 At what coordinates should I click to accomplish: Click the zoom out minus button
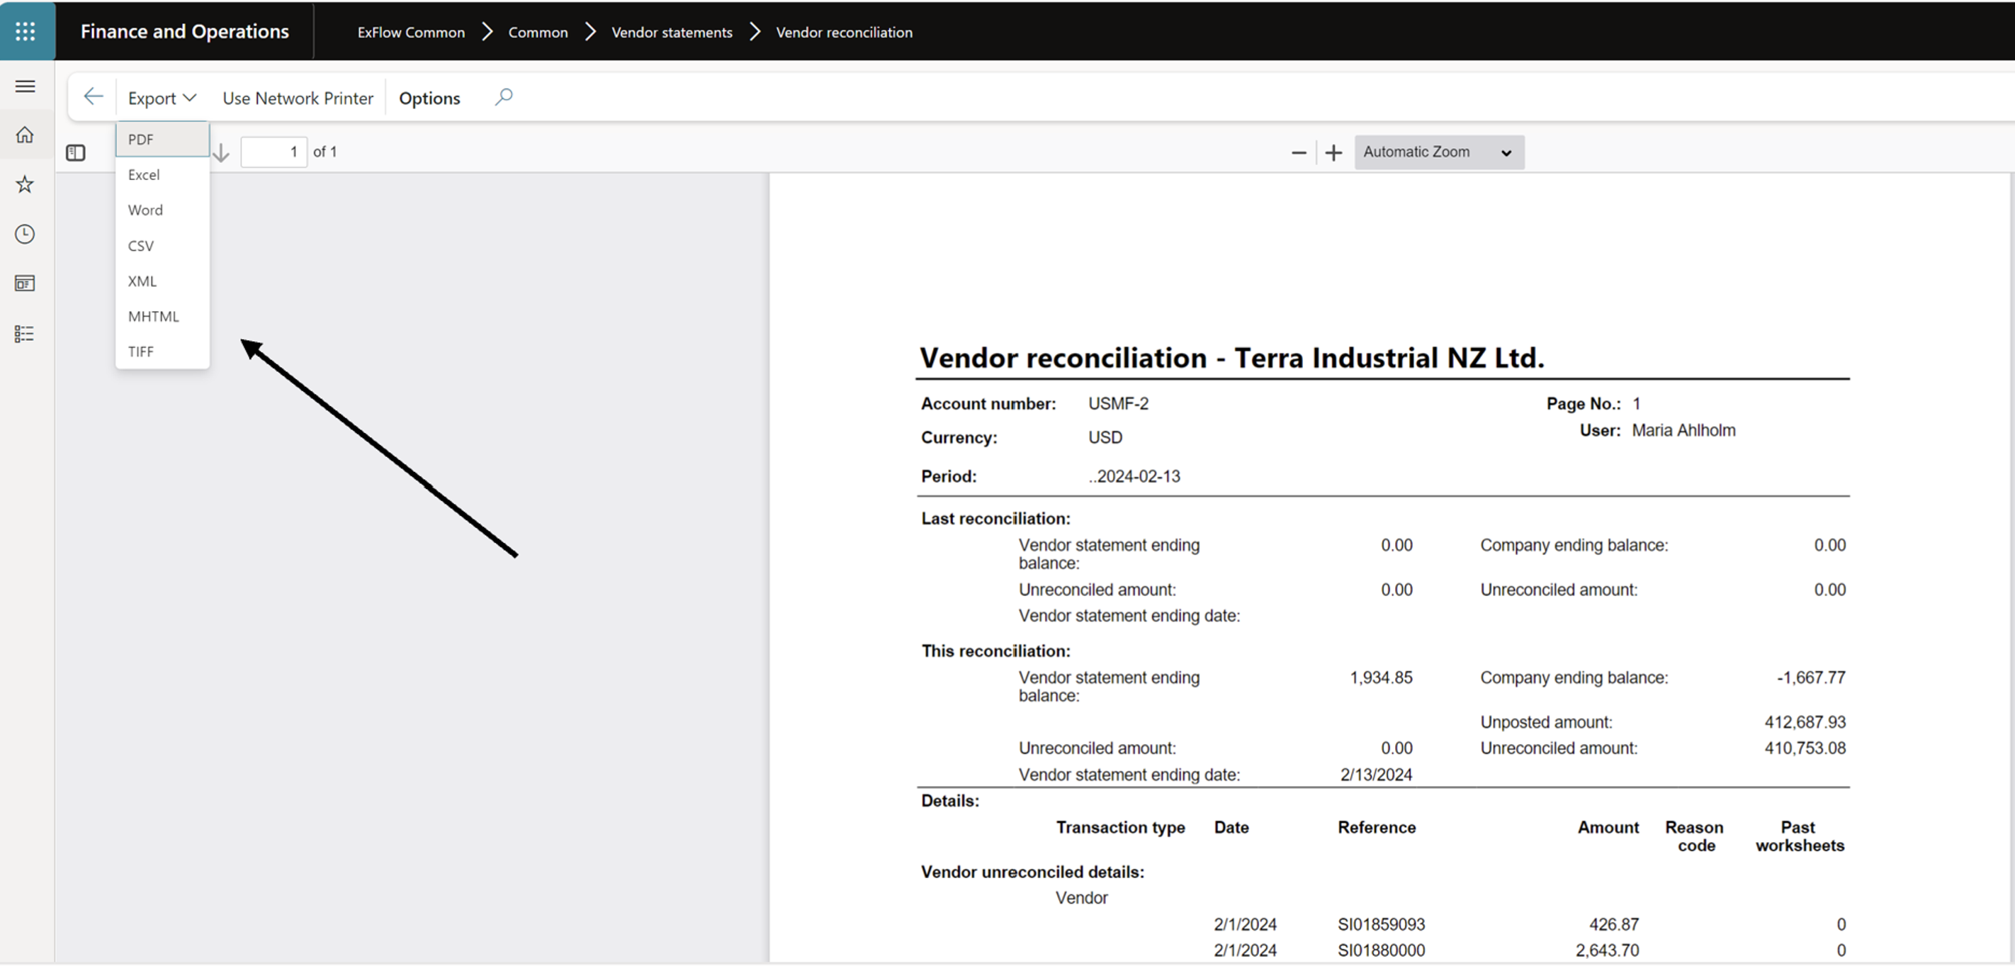(1298, 152)
